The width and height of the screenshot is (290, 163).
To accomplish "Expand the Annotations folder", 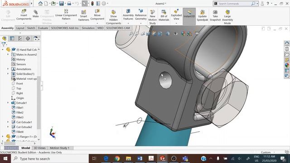I will [x=8, y=69].
